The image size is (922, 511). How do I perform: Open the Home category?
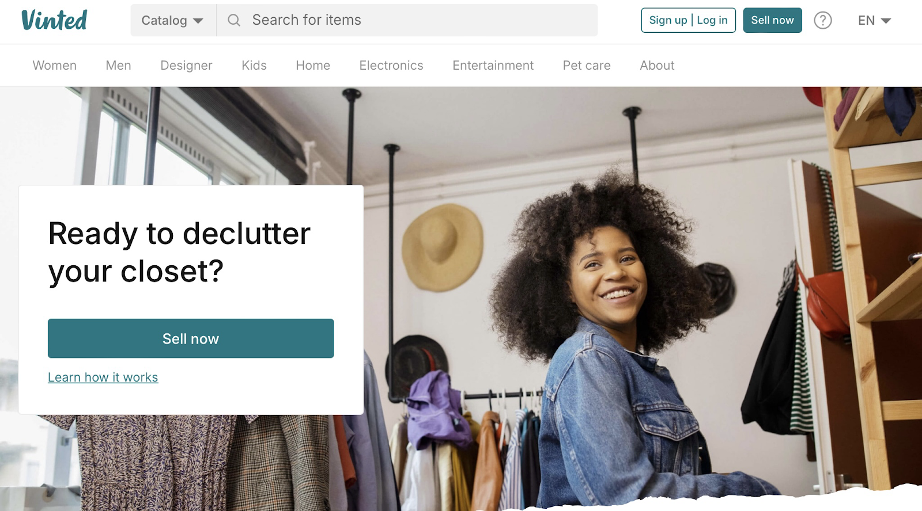tap(313, 66)
